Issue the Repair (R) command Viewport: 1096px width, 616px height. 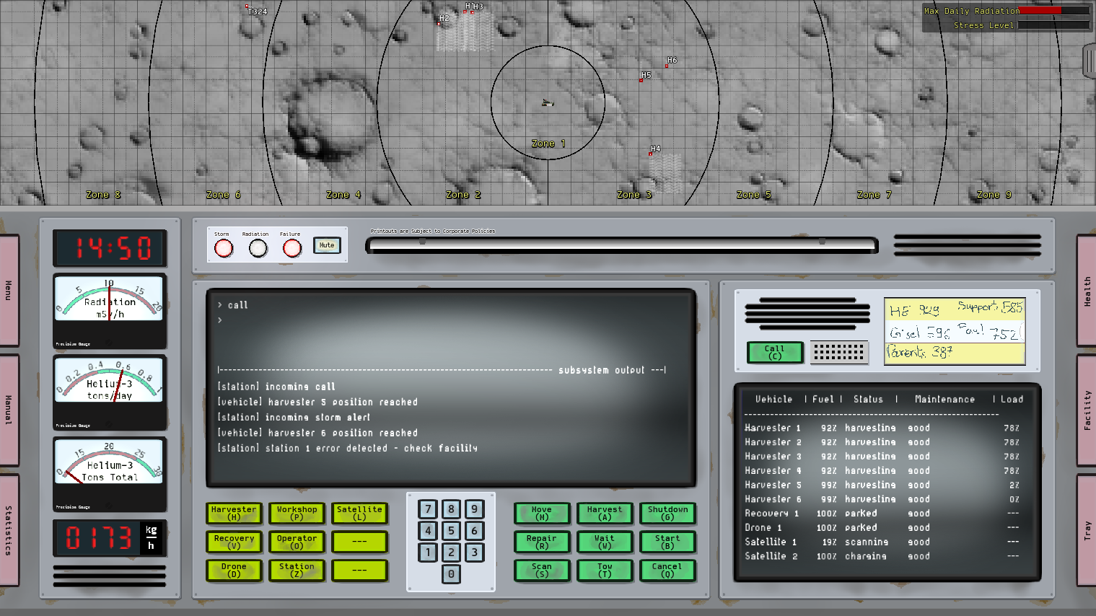pos(542,542)
